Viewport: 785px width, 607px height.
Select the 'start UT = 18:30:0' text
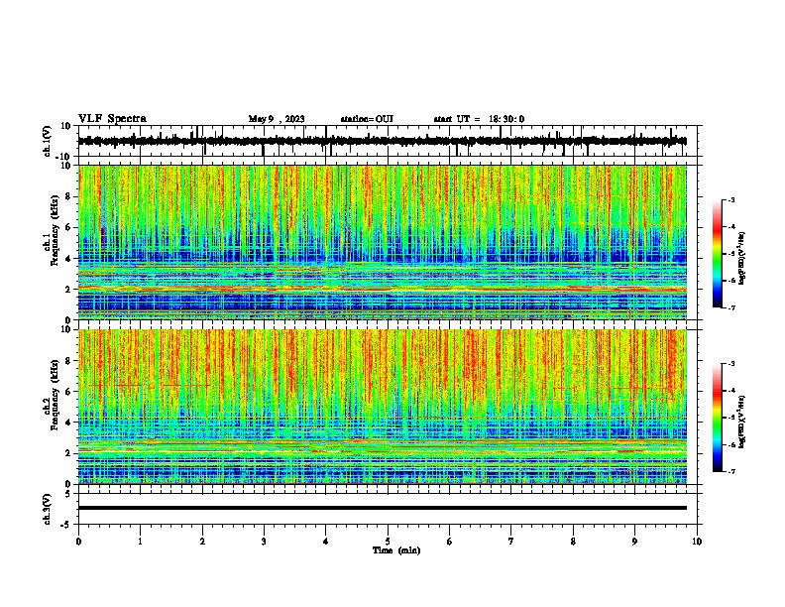point(479,119)
